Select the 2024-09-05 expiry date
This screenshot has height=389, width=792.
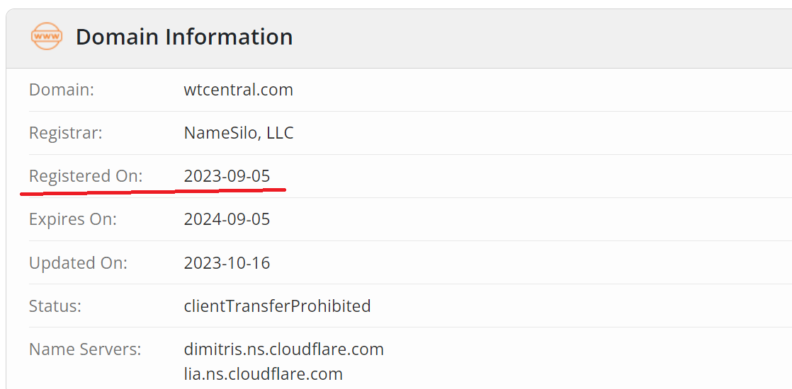(x=227, y=219)
